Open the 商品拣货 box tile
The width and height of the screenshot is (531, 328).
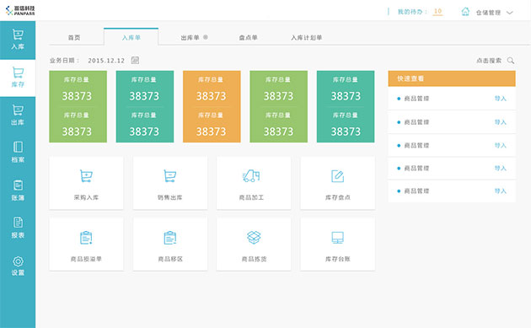coord(254,244)
